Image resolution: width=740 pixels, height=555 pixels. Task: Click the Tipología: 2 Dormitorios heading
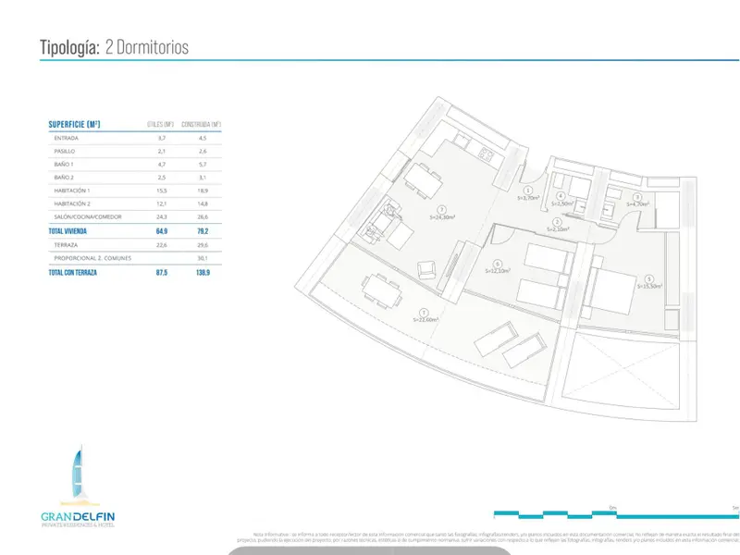tap(114, 47)
